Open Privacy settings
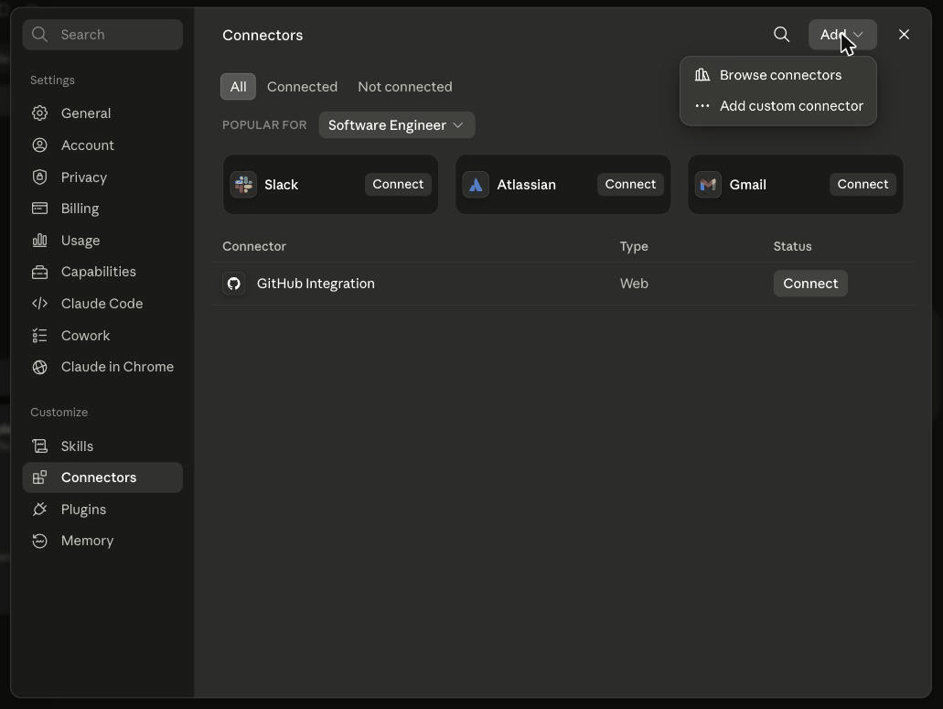 tap(102, 177)
